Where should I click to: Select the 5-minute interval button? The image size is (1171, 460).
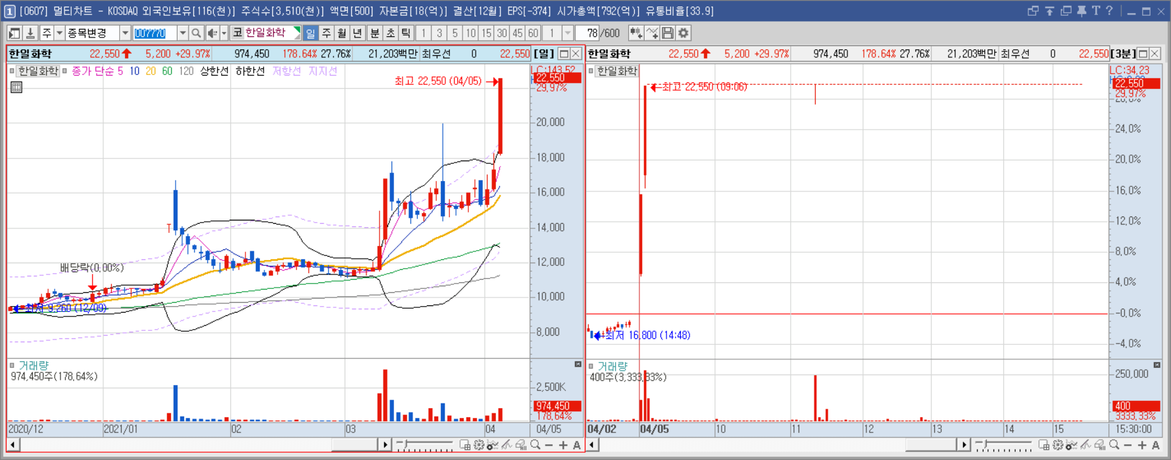coord(455,33)
